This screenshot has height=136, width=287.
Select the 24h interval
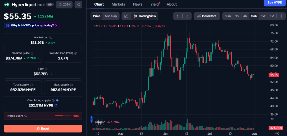254,16
